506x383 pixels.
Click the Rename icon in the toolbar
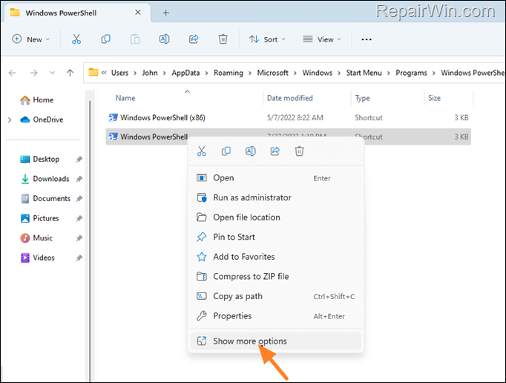coord(164,39)
